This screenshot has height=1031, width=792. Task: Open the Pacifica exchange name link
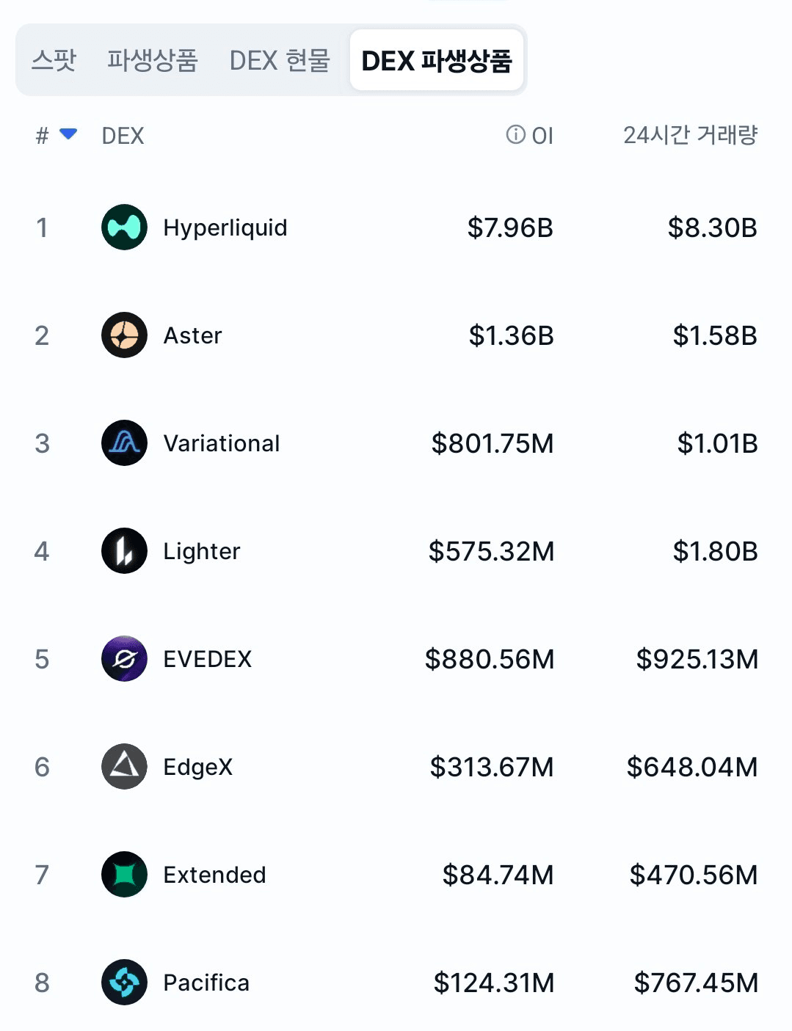(206, 983)
